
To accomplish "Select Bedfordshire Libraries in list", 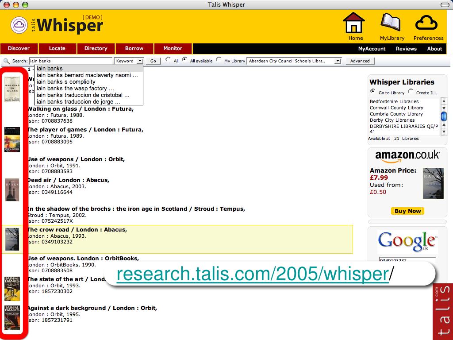I will [394, 101].
